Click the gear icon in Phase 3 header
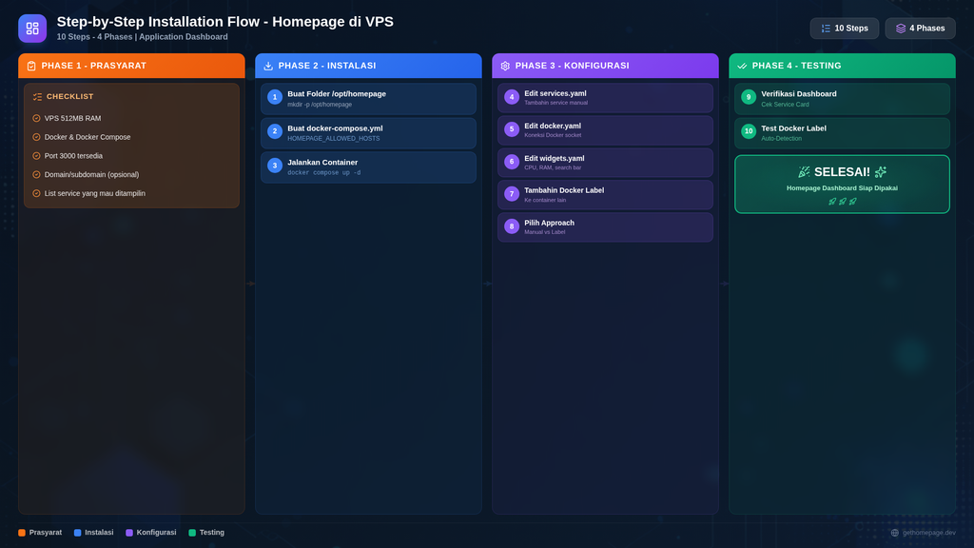This screenshot has height=548, width=974. (505, 66)
